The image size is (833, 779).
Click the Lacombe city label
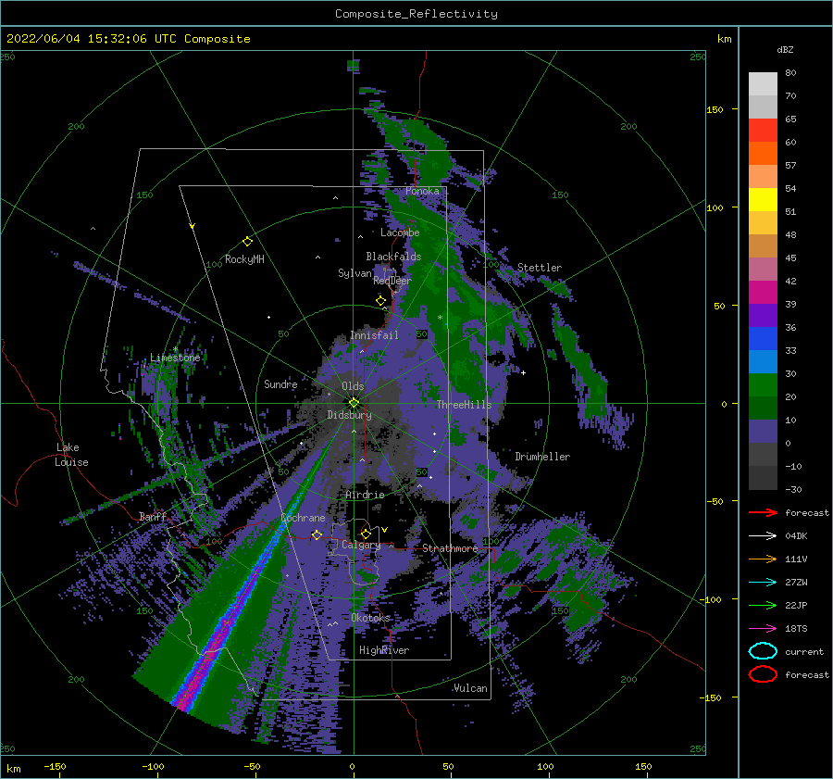[400, 232]
